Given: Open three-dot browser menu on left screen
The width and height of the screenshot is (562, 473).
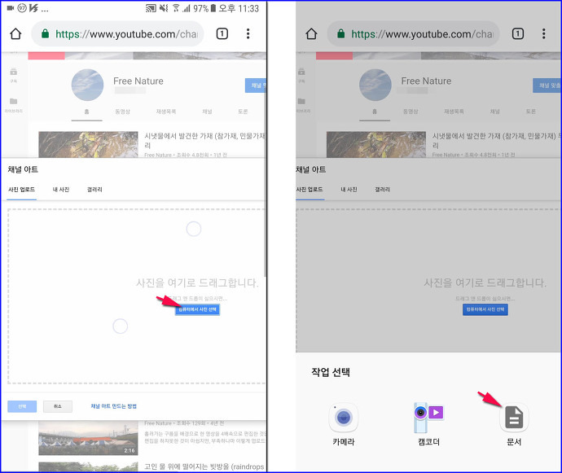Looking at the screenshot, I should pyautogui.click(x=248, y=34).
